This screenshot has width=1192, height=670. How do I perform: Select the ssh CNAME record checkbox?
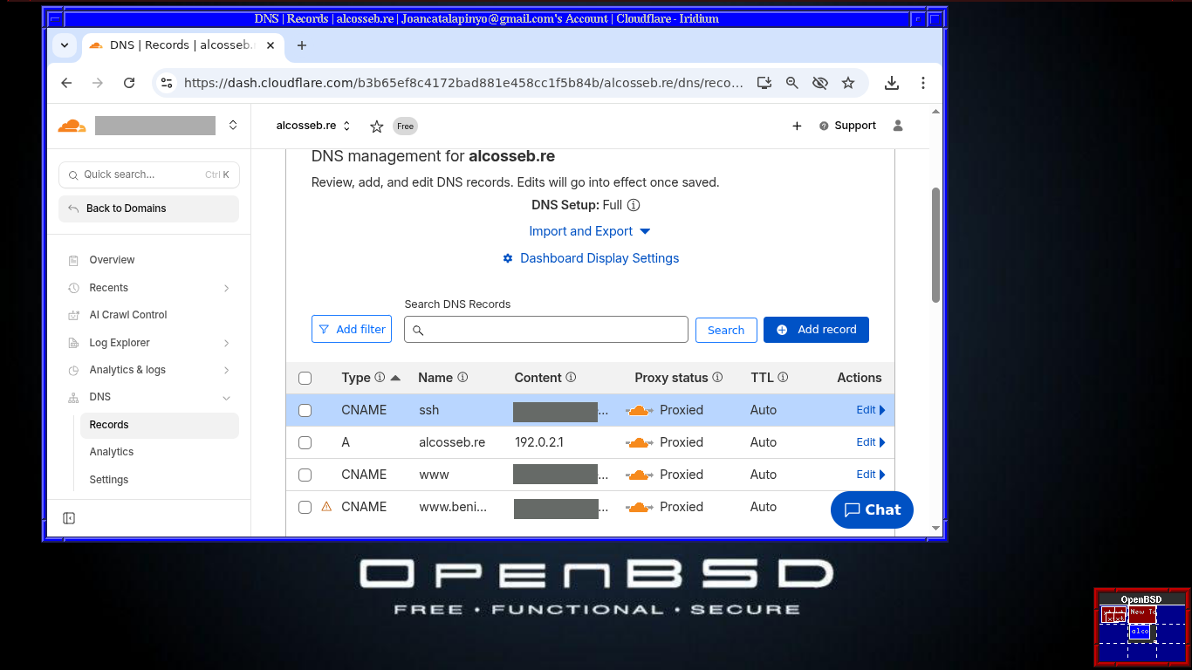[x=305, y=410]
